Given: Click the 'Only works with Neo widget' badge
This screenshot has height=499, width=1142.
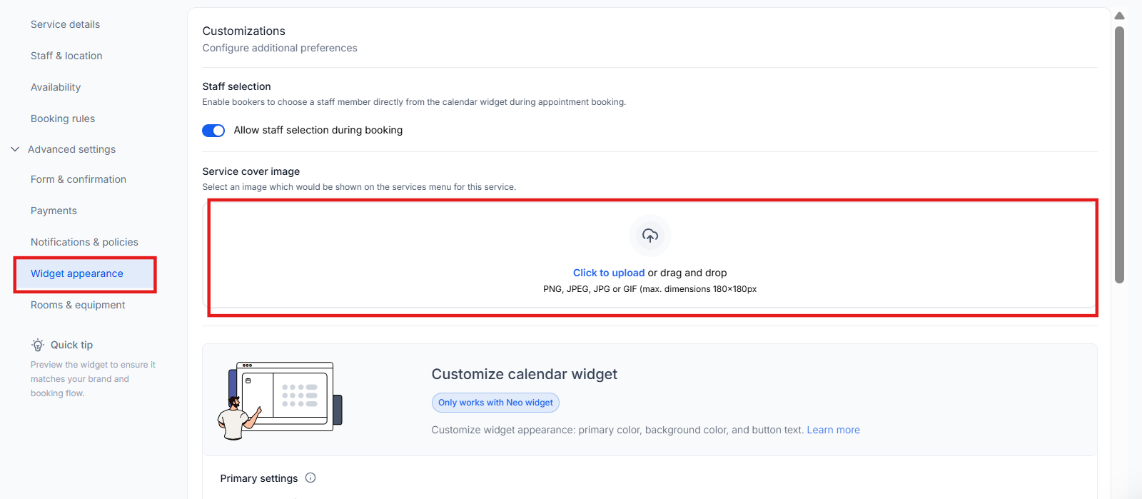Looking at the screenshot, I should pyautogui.click(x=495, y=403).
